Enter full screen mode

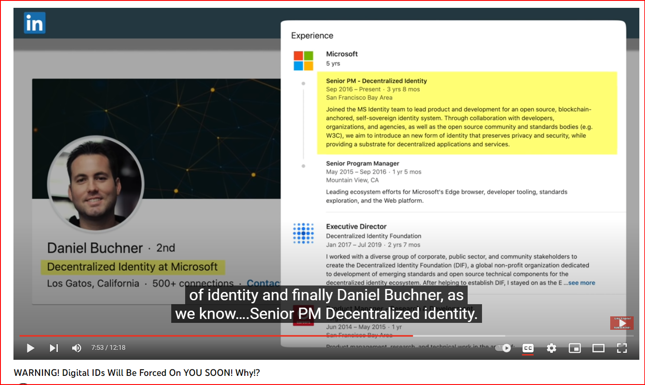pyautogui.click(x=622, y=348)
